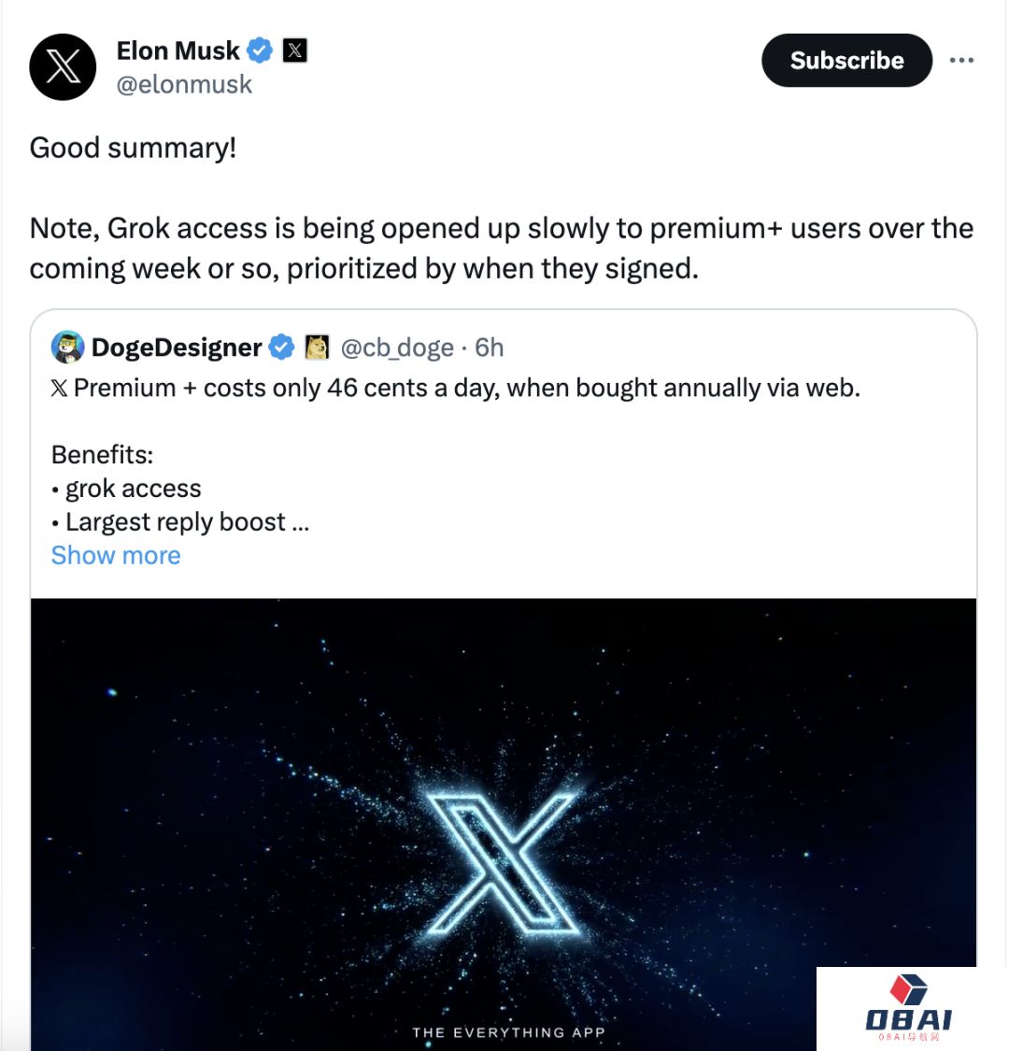This screenshot has height=1051, width=1009.
Task: Click the quoted text about Premium + costs
Action: point(467,387)
